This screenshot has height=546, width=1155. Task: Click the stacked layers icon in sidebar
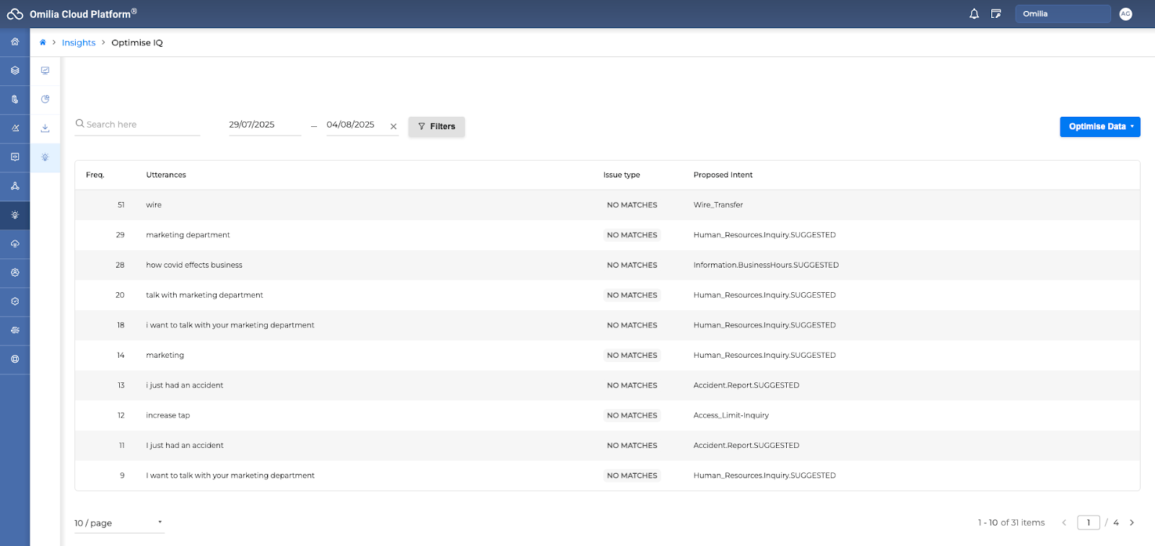(14, 71)
